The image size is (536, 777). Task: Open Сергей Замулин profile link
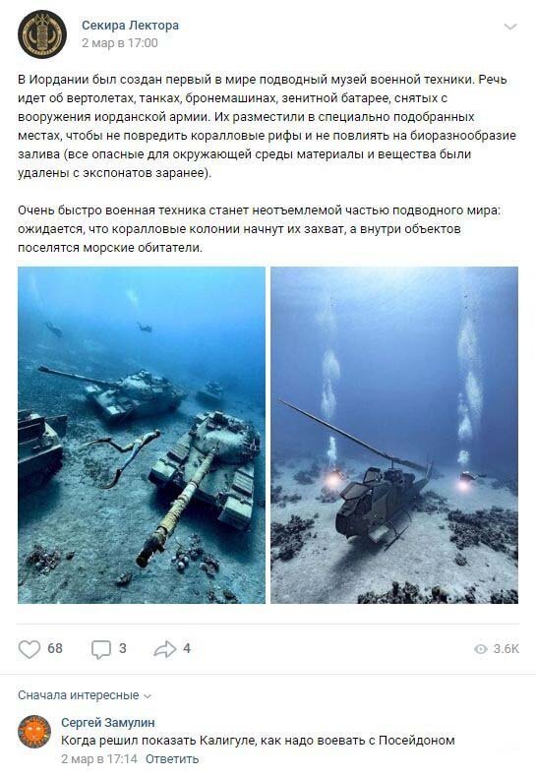(108, 723)
